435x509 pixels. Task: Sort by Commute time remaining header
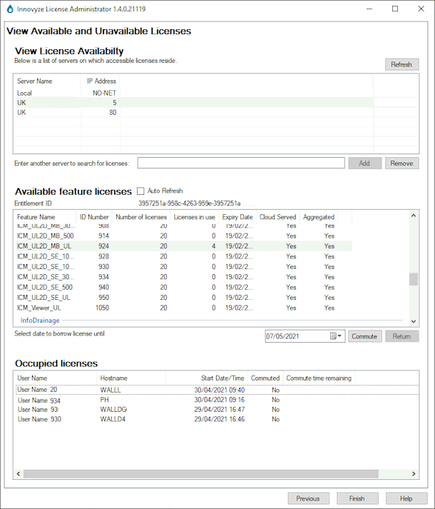pyautogui.click(x=319, y=378)
